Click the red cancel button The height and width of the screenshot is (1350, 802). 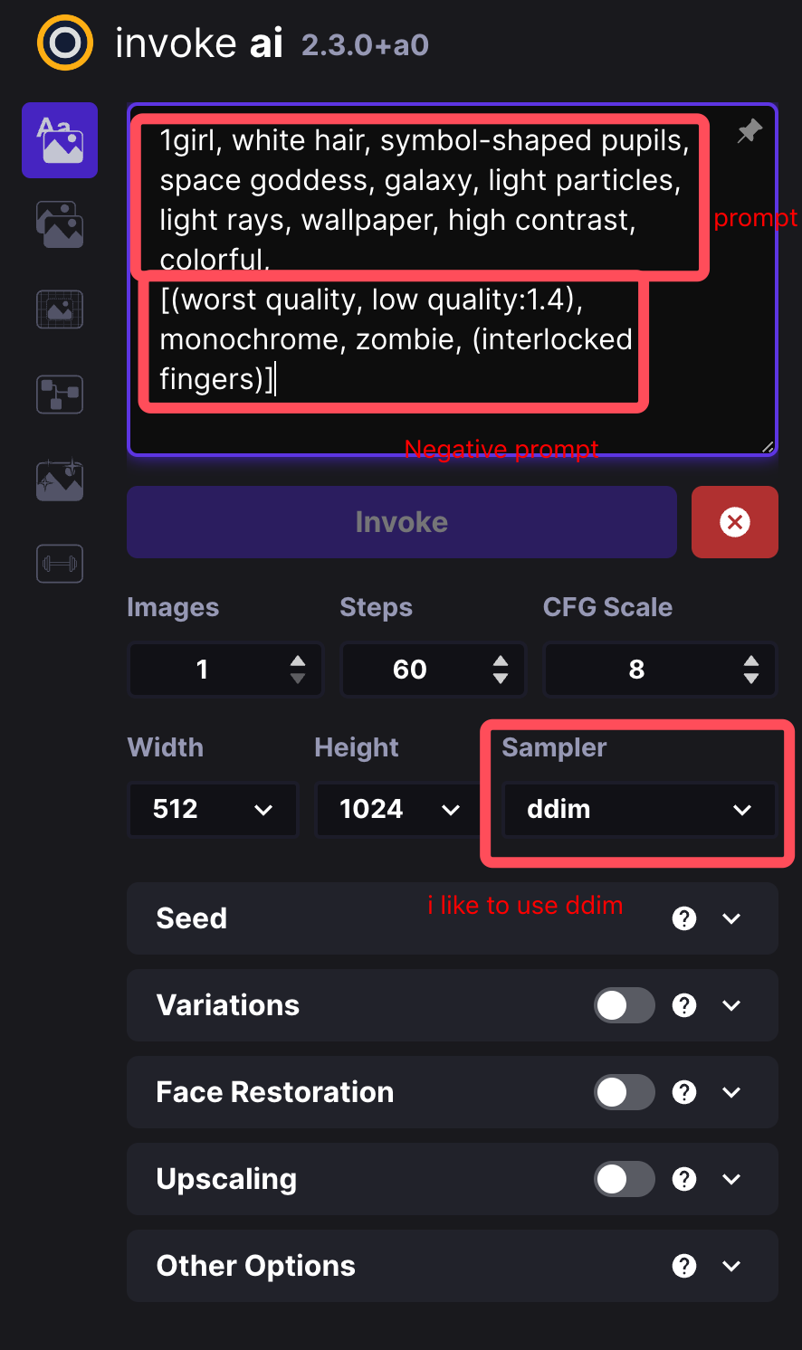click(734, 522)
